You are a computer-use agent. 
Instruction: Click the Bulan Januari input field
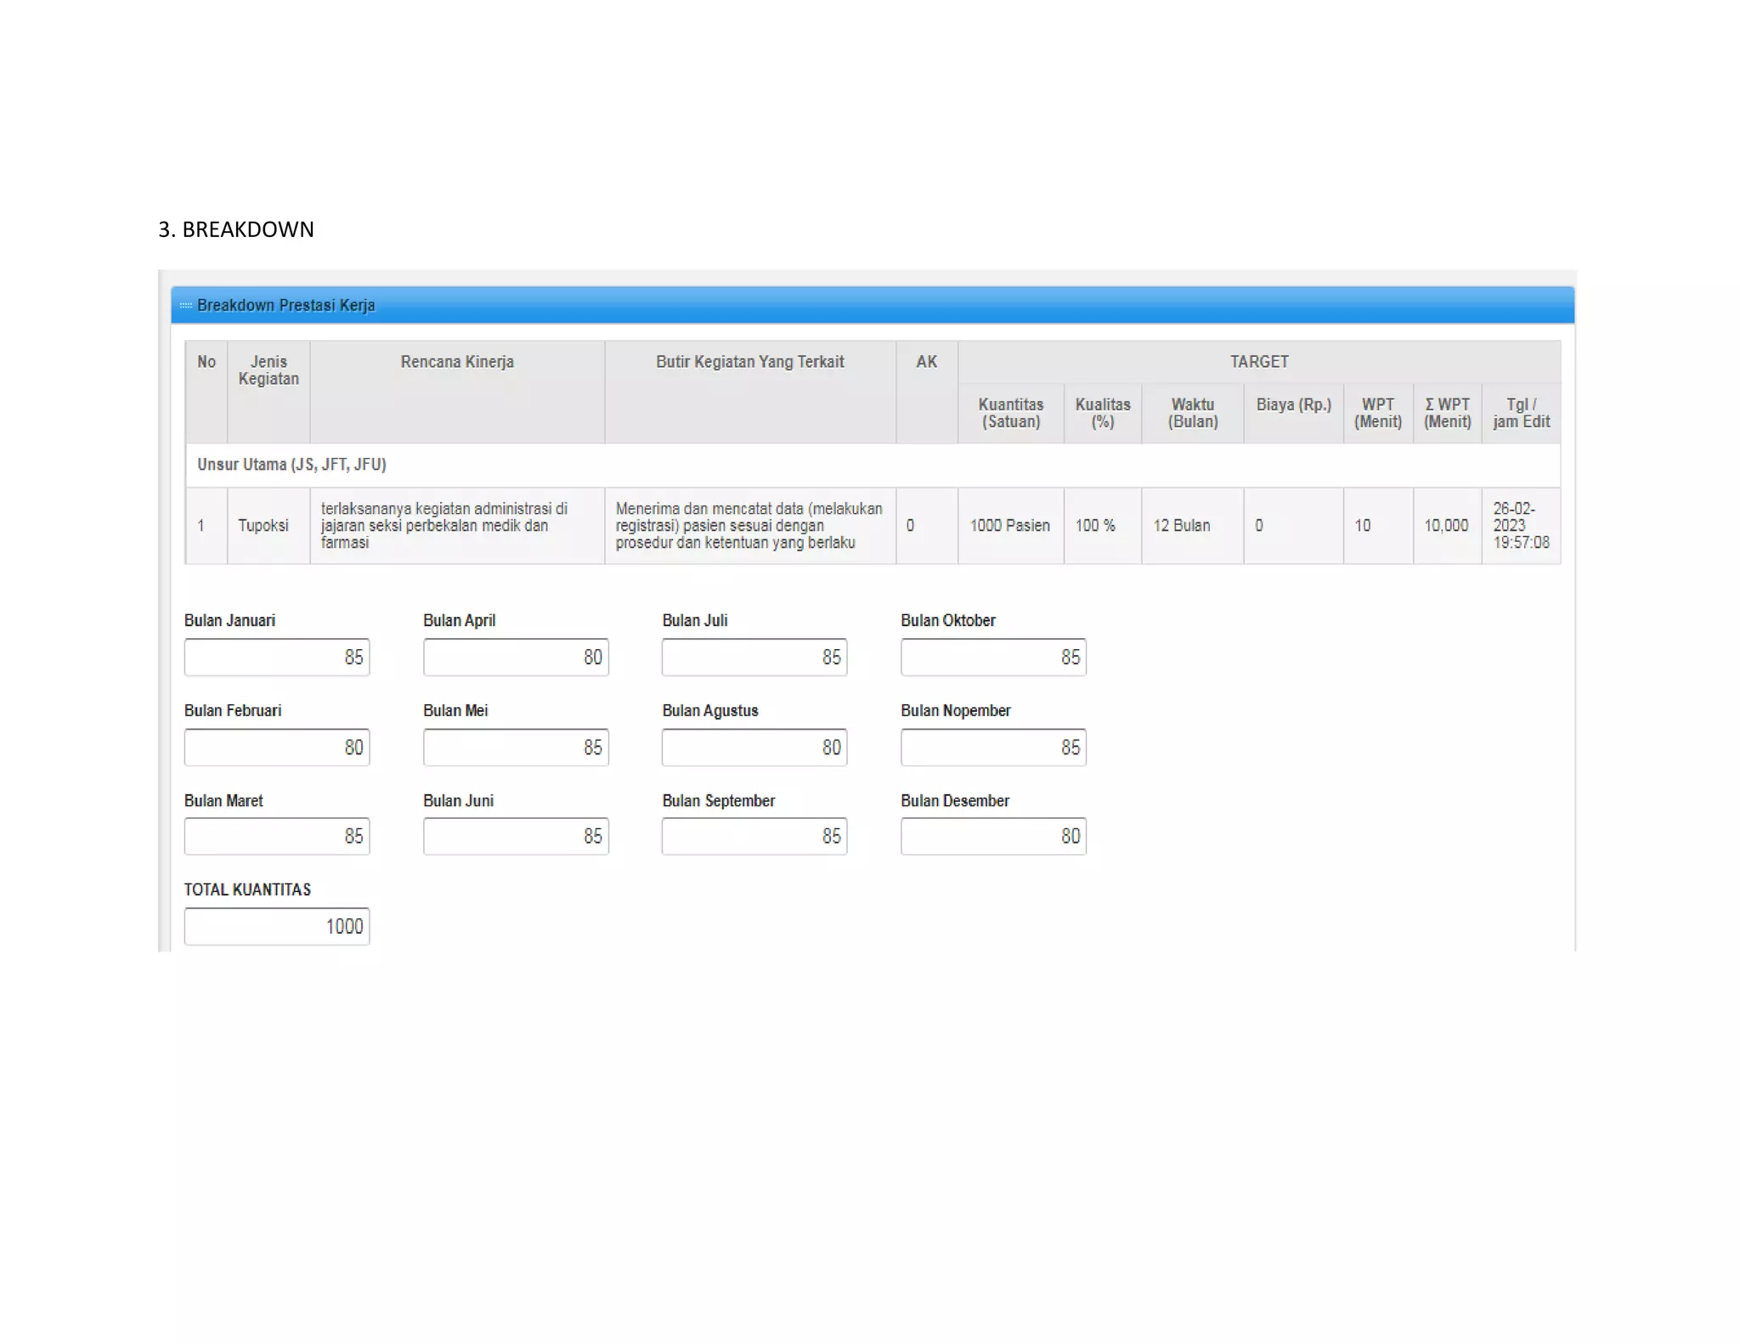tap(277, 657)
